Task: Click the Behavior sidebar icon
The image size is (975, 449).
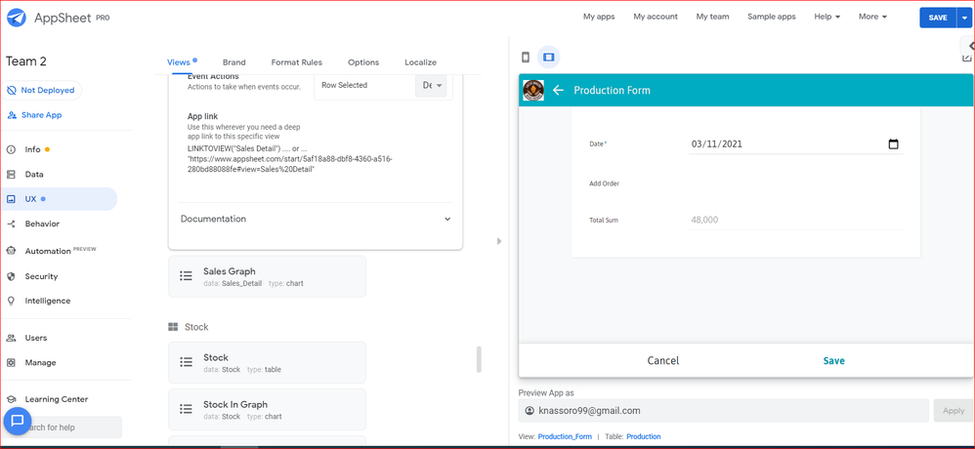Action: (x=11, y=224)
